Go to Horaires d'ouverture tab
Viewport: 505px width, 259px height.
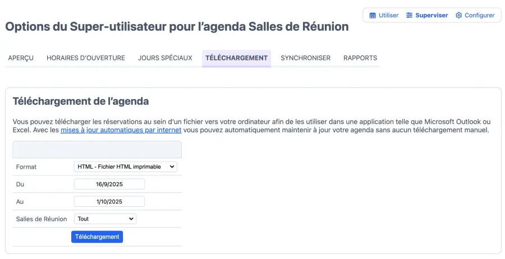point(85,58)
